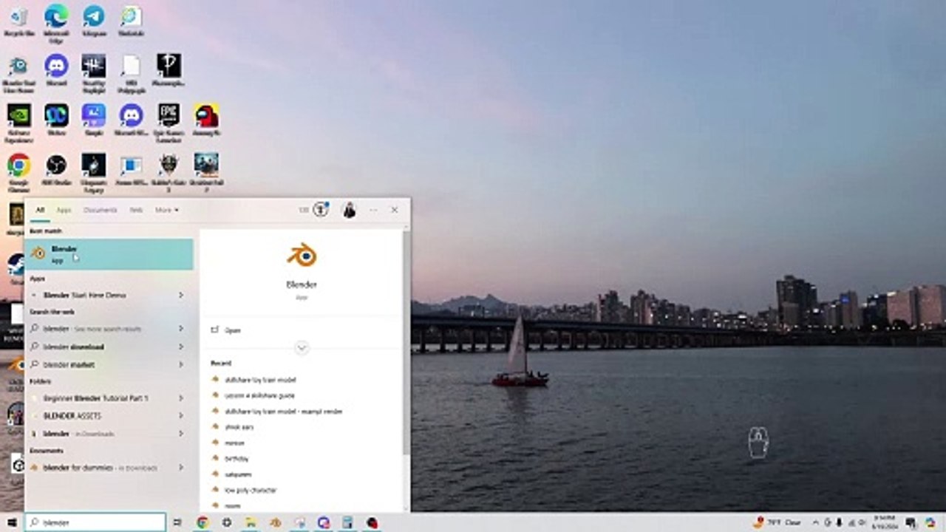946x532 pixels.
Task: Open the Among Us desktop shortcut
Action: (206, 116)
